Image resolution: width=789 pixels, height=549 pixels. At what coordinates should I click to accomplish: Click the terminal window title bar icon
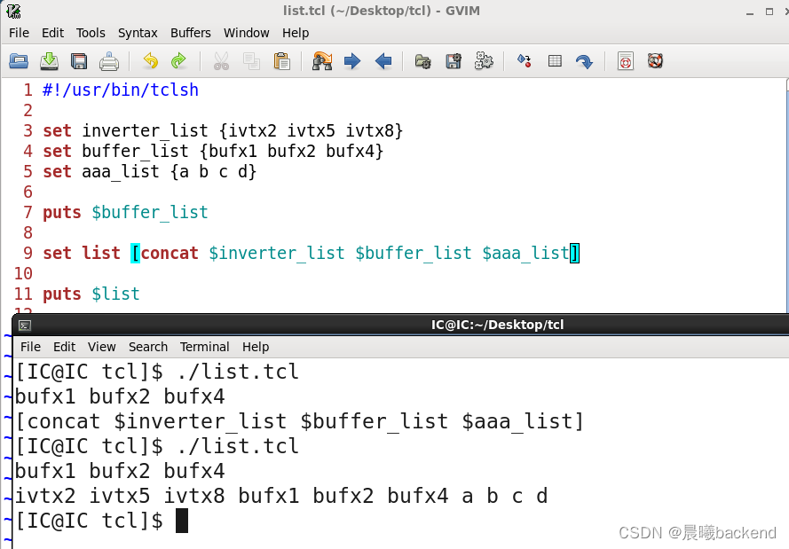pyautogui.click(x=25, y=325)
